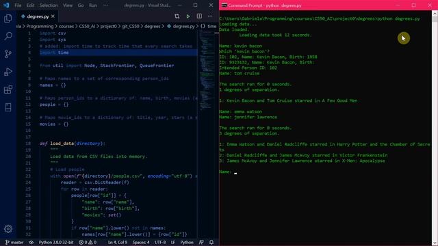Click the load_data function name
Screen dimensions: 438x246
[62, 143]
